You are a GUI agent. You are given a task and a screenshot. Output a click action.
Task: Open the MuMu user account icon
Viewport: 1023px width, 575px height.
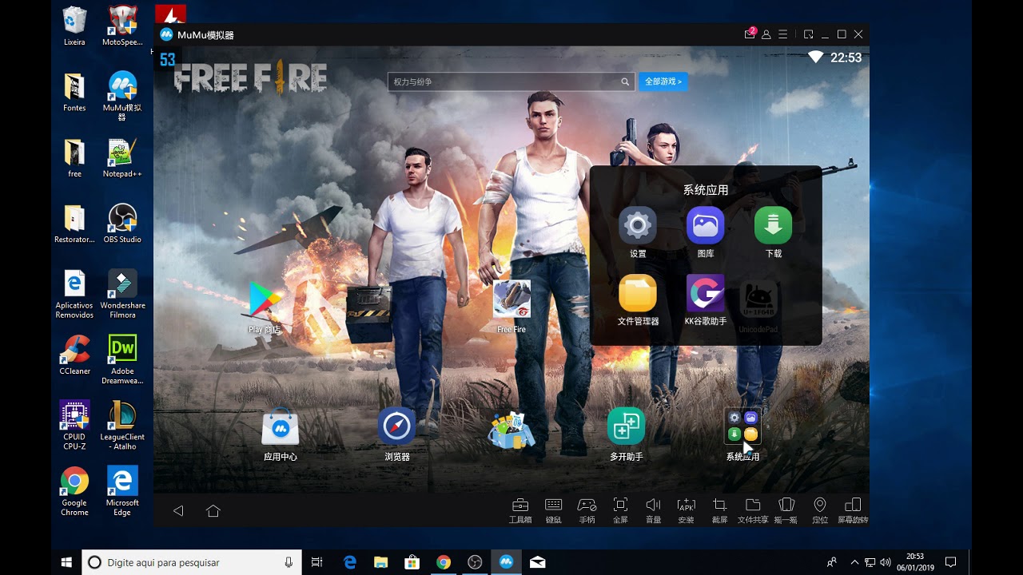(766, 34)
